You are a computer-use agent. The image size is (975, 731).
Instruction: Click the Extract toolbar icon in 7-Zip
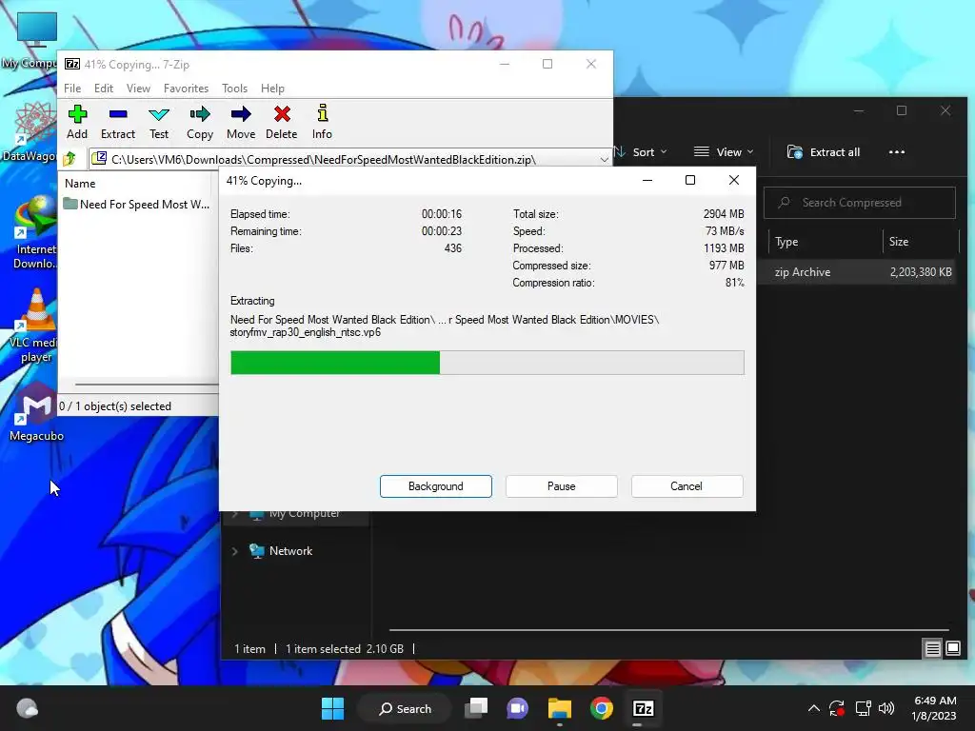click(x=117, y=122)
